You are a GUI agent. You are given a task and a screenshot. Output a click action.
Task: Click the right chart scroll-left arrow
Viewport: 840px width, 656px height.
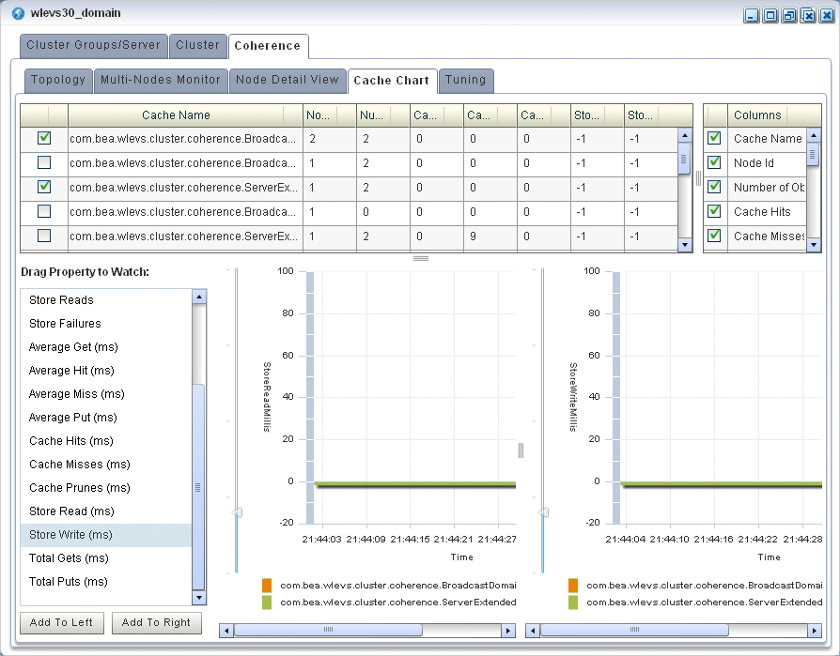533,631
